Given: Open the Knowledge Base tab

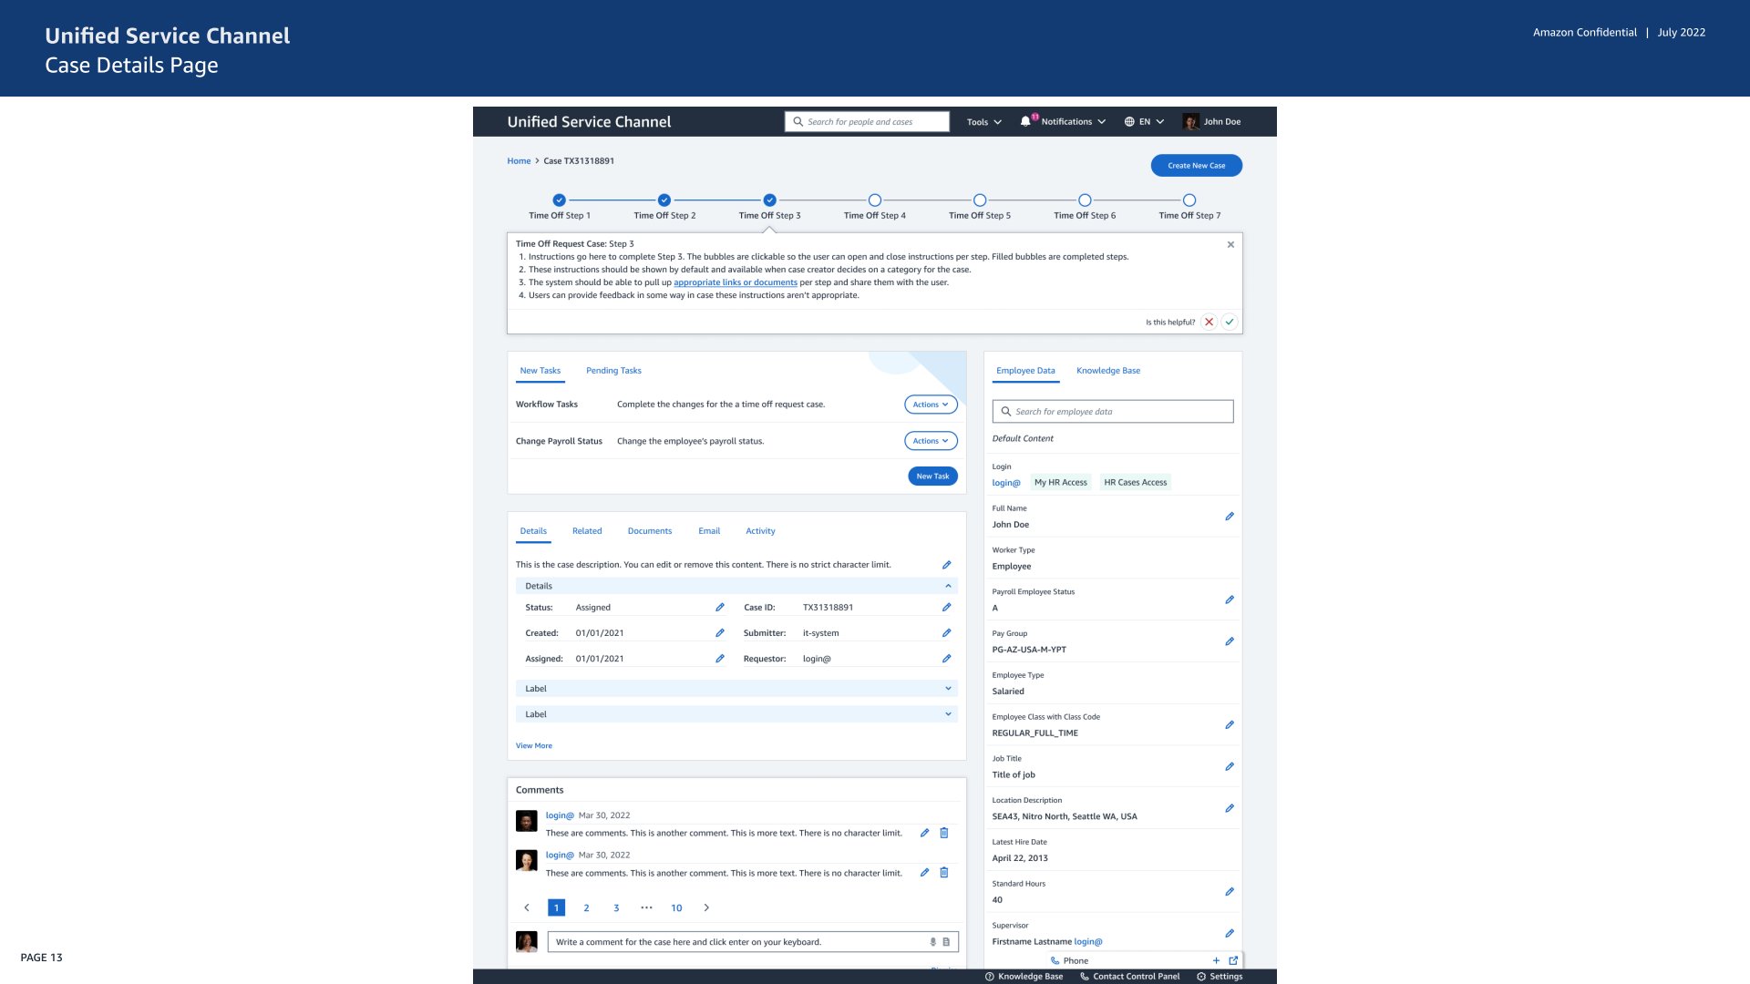Looking at the screenshot, I should click(1107, 371).
